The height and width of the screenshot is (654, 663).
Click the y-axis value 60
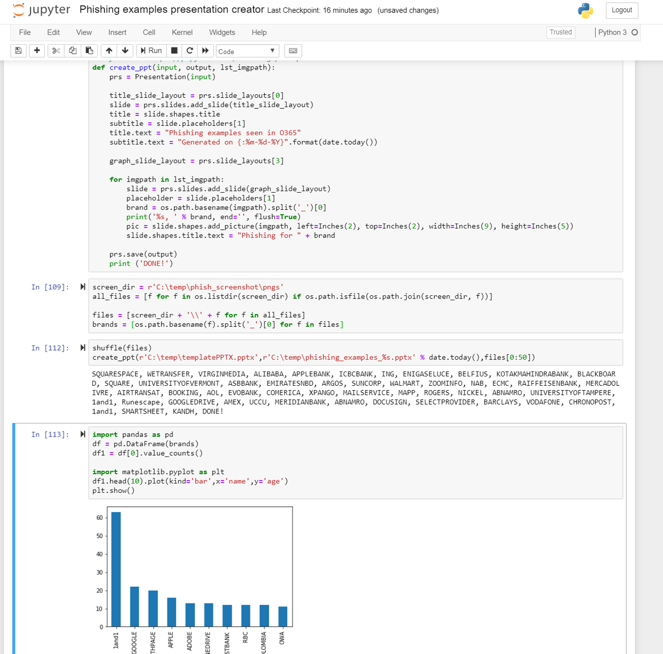tap(99, 518)
